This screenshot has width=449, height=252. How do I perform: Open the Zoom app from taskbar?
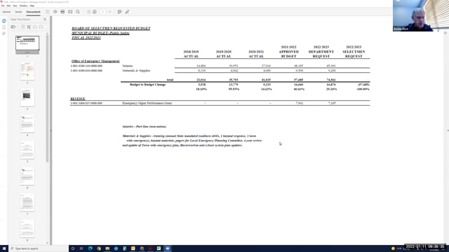pos(168,248)
